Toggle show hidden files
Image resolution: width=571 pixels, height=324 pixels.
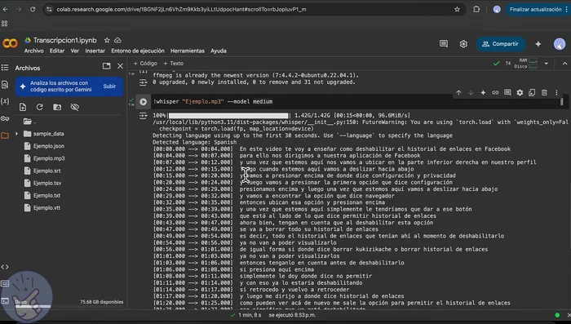pyautogui.click(x=75, y=107)
